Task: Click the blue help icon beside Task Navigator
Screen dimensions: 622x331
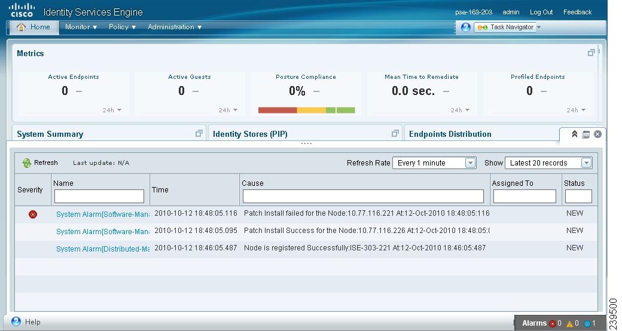Action: point(466,27)
